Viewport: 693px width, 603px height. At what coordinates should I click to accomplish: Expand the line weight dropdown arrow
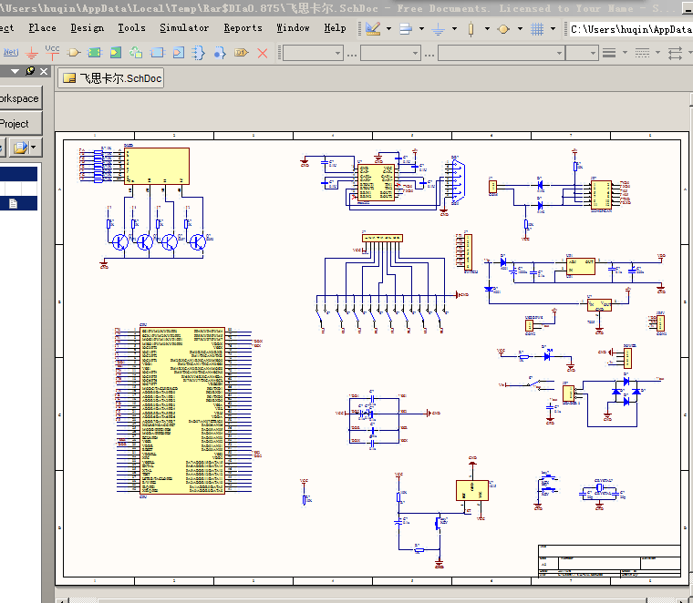click(x=625, y=53)
